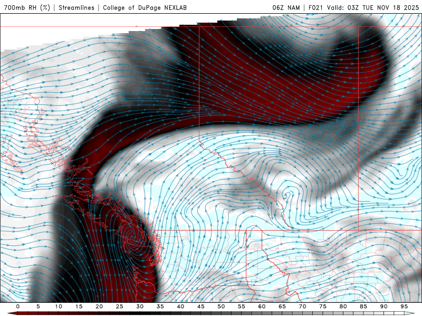This screenshot has height=316, width=422.
Task: Select the 95 value on color scale
Action: click(x=404, y=307)
